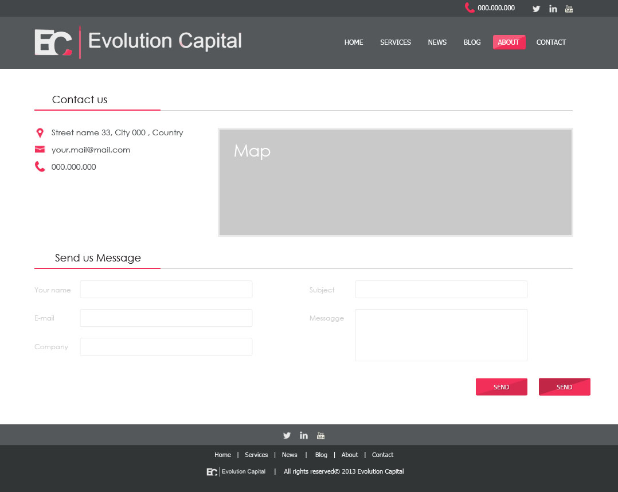Click the Subject input field

pyautogui.click(x=441, y=290)
